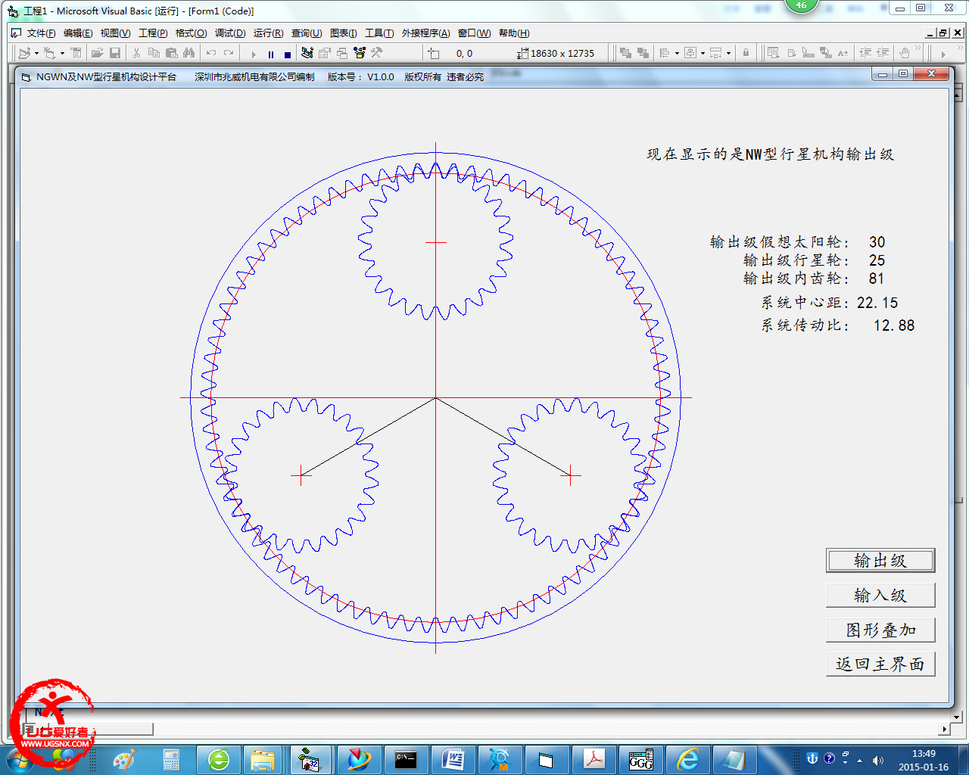This screenshot has width=969, height=775.
Task: Click the horizontal scrollbar right arrow
Action: 944,729
